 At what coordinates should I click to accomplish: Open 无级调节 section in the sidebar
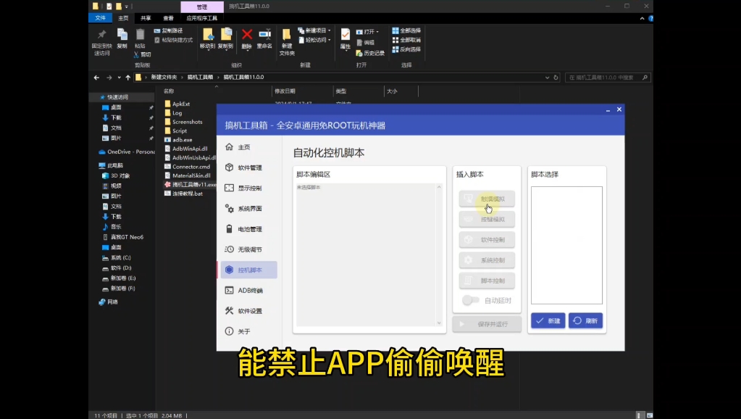pos(248,249)
